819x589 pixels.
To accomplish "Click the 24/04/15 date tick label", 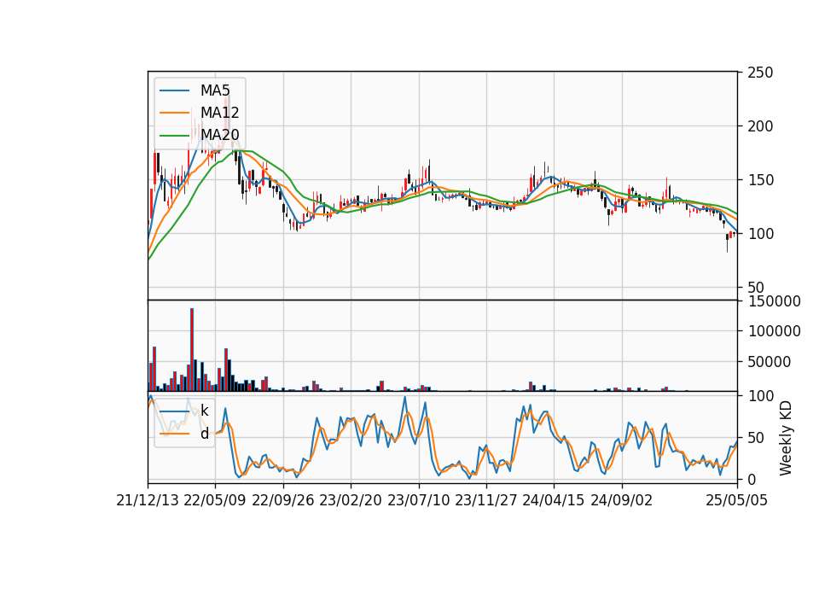I will coord(554,501).
